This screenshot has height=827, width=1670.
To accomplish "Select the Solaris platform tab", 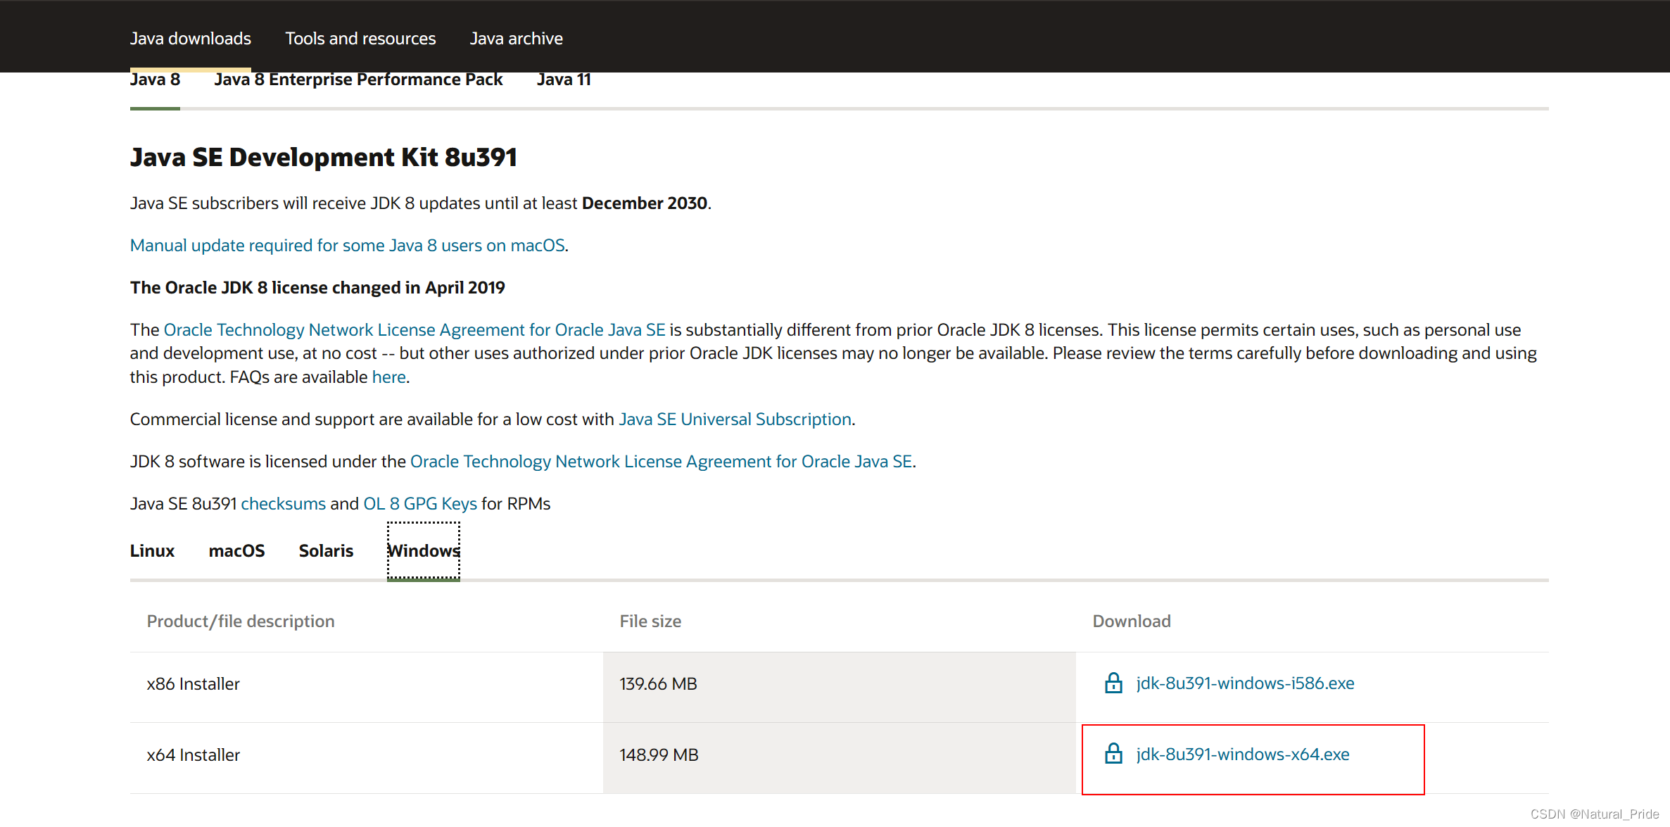I will [326, 551].
